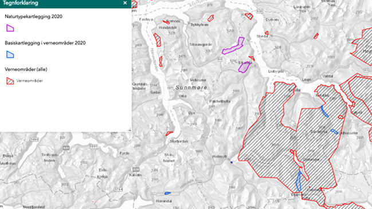Click the road 5794 shield near Nordfjordeid
372x209 pixels.
(x=119, y=189)
